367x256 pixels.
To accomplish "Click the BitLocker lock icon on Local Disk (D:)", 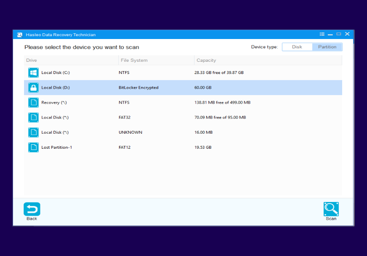I will [x=33, y=87].
